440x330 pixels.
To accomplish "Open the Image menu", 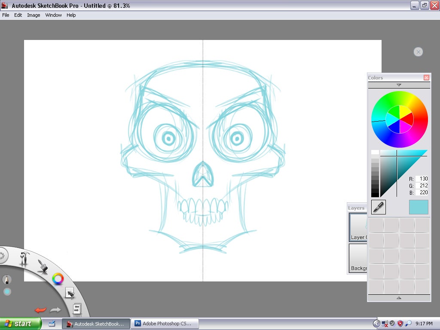I will coord(34,15).
